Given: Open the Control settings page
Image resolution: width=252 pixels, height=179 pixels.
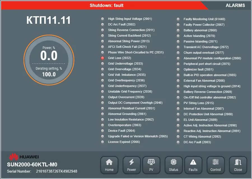Looking at the screenshot, I should pyautogui.click(x=216, y=165).
